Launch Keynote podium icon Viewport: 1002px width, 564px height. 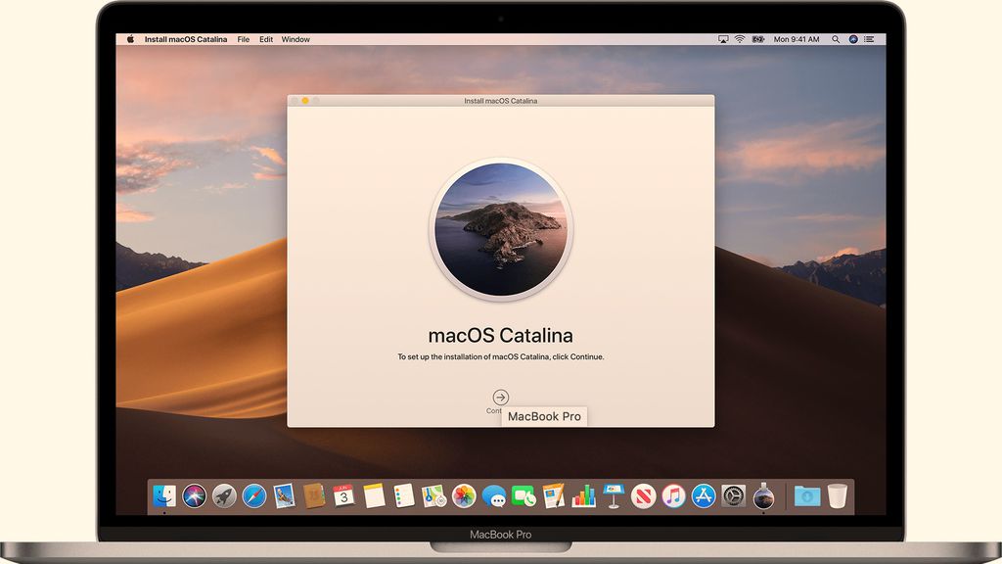tap(614, 495)
